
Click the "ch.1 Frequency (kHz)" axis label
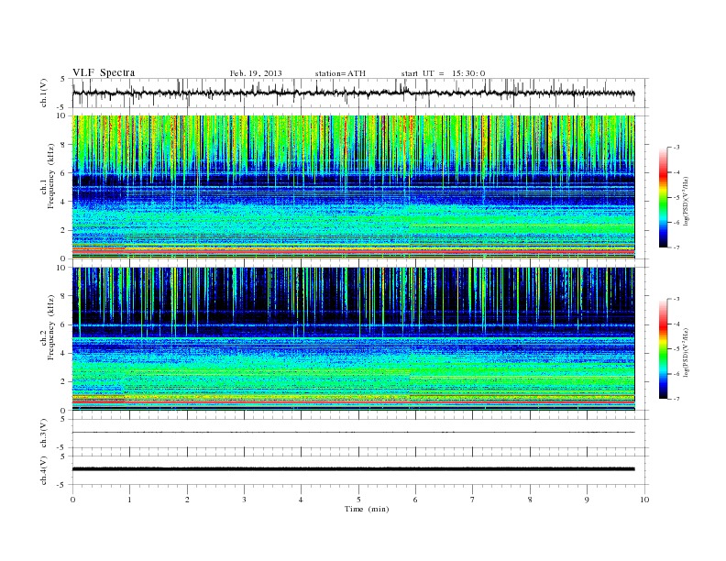pyautogui.click(x=48, y=187)
